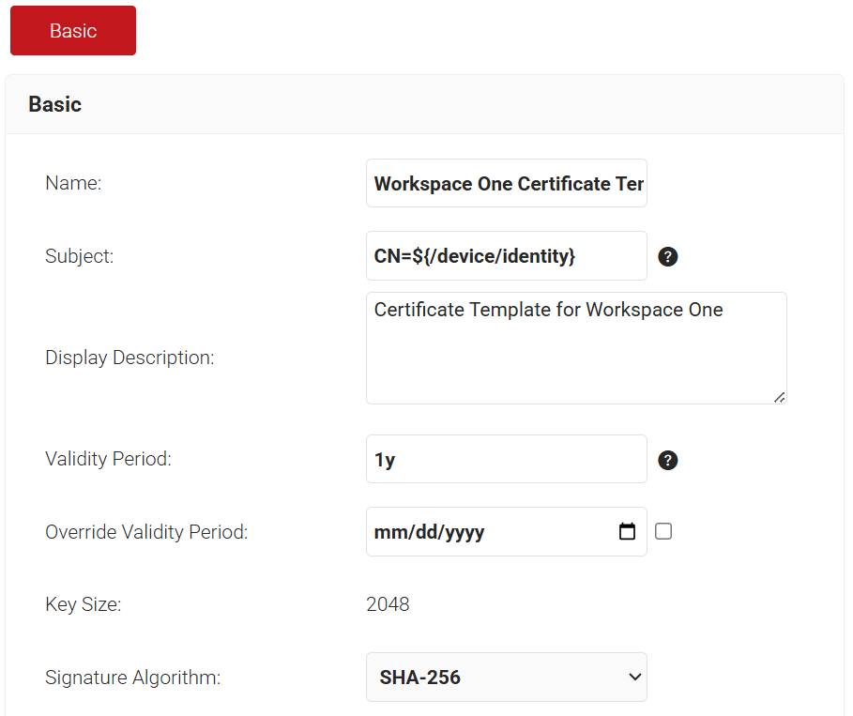Open help tooltip next to Subject field
853x716 pixels.
(x=668, y=256)
